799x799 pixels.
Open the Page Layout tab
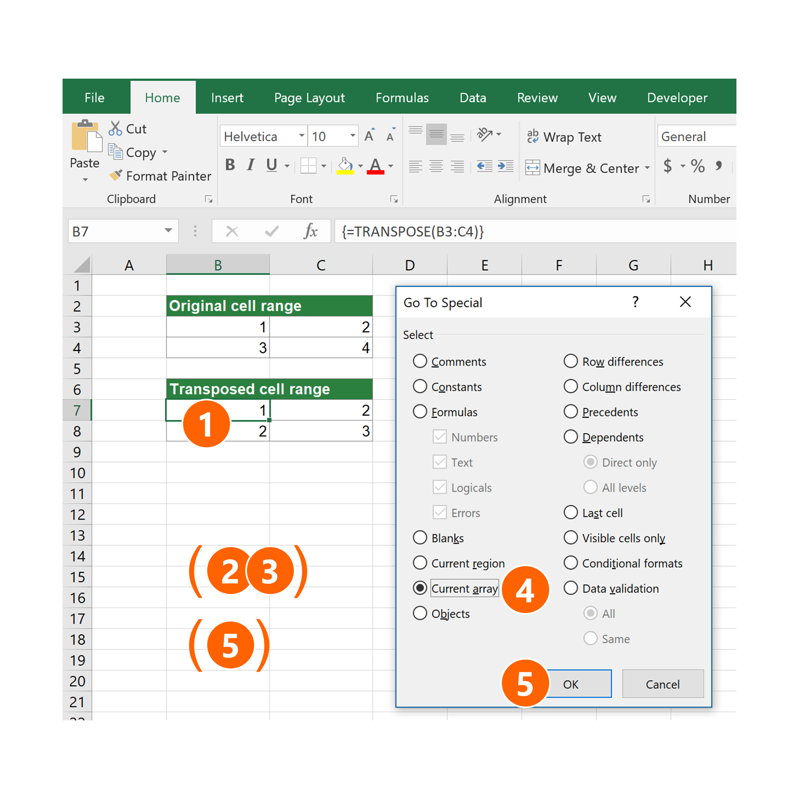coord(309,98)
